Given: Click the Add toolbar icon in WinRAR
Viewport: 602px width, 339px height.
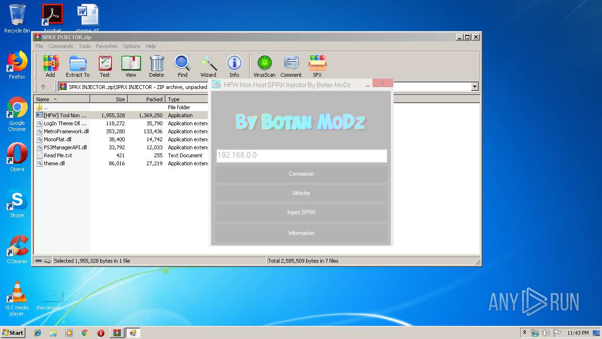Looking at the screenshot, I should tap(50, 66).
